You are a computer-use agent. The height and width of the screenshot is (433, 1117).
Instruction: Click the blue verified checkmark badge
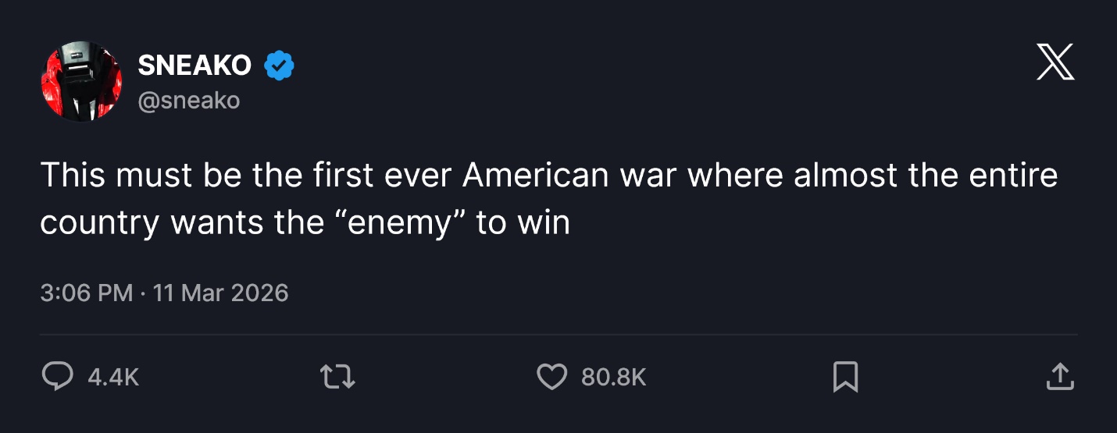tap(279, 66)
